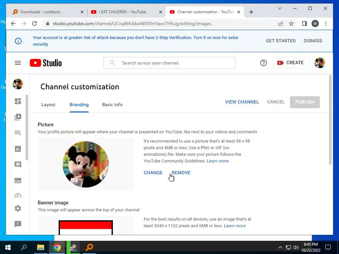This screenshot has width=339, height=254.
Task: Click GET STARTED in security banner
Action: tap(281, 41)
